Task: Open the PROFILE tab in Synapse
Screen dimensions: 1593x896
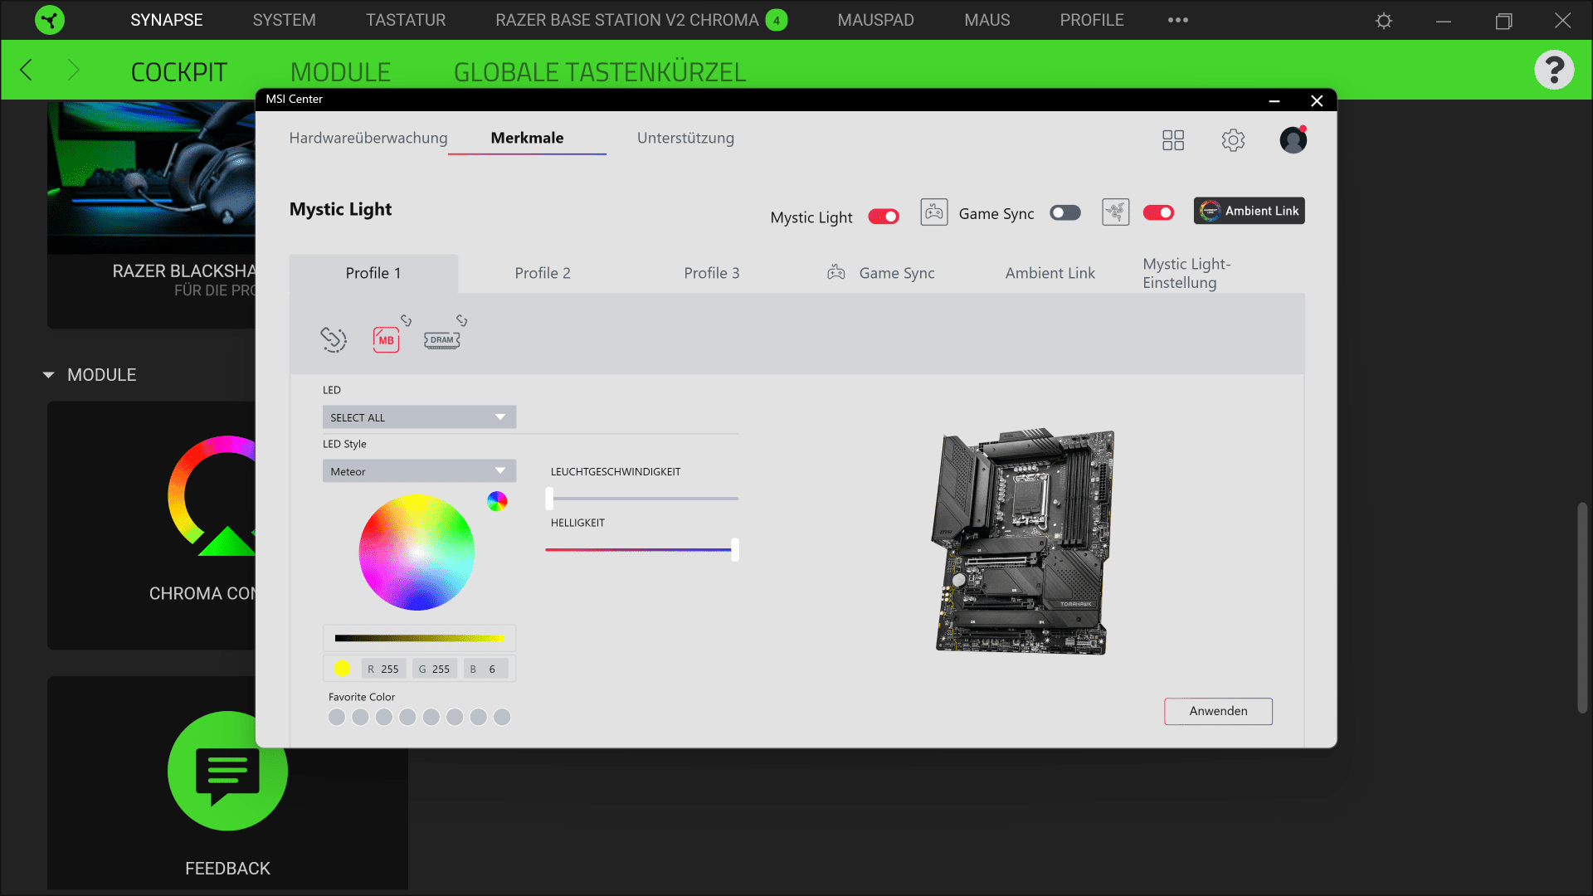Action: point(1091,20)
